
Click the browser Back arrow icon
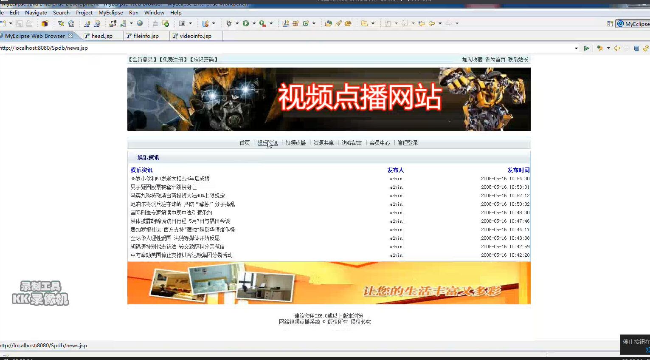(617, 48)
